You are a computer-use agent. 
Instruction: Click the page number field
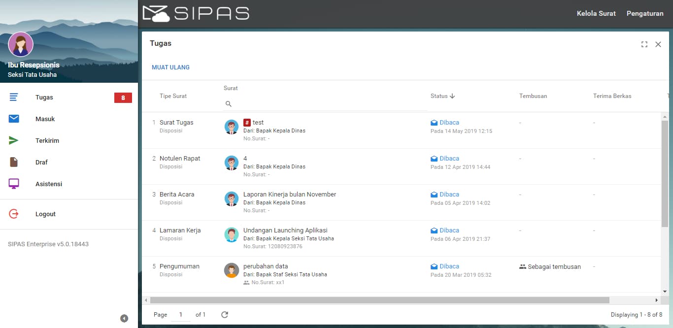[181, 315]
